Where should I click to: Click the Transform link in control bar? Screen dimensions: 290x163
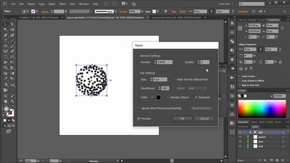(x=243, y=11)
